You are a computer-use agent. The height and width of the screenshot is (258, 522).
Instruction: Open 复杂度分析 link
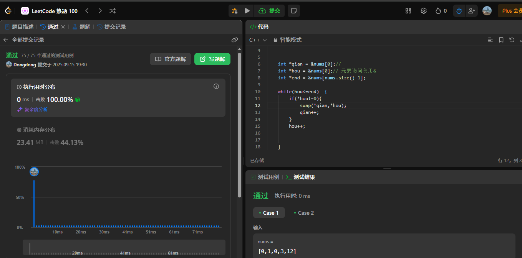pos(32,110)
